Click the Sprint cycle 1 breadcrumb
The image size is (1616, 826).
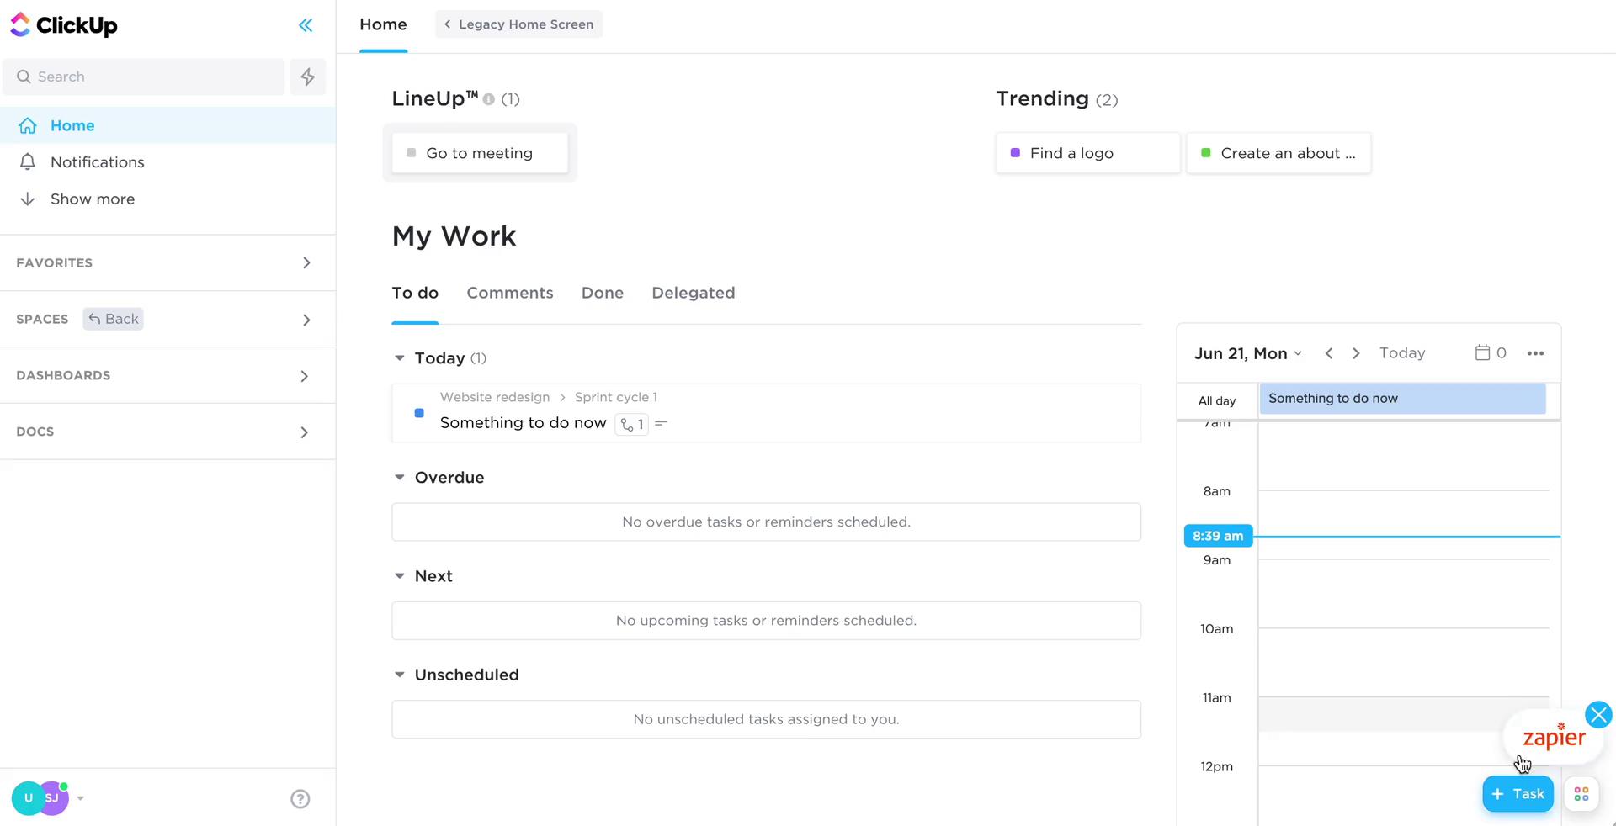(x=616, y=397)
